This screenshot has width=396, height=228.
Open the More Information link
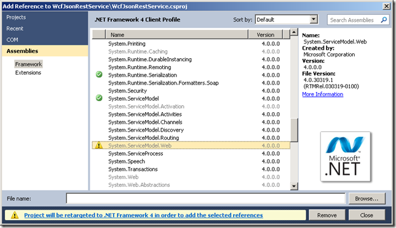point(322,94)
